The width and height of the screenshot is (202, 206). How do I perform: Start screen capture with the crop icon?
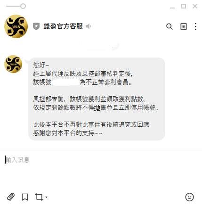[x=39, y=197]
